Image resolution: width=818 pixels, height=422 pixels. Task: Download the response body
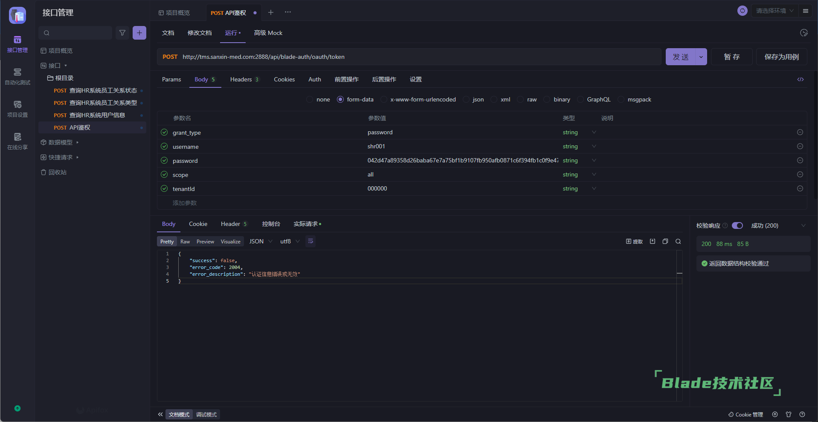(x=653, y=241)
